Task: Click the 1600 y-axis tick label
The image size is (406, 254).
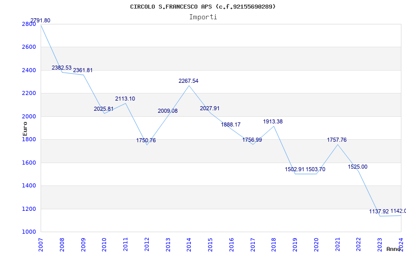Action: click(28, 163)
